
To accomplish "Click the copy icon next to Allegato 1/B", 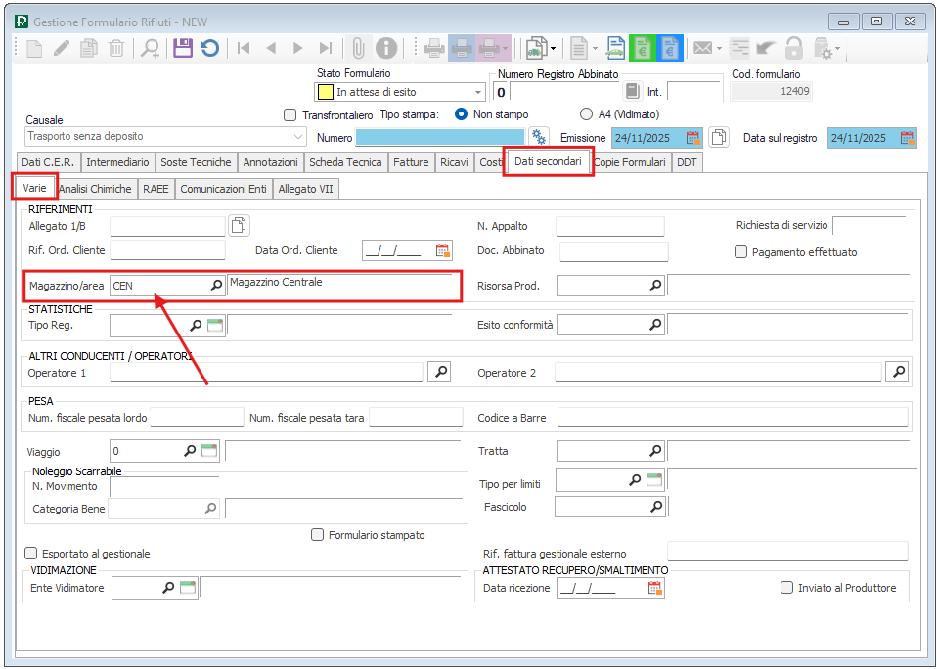I will tap(239, 226).
